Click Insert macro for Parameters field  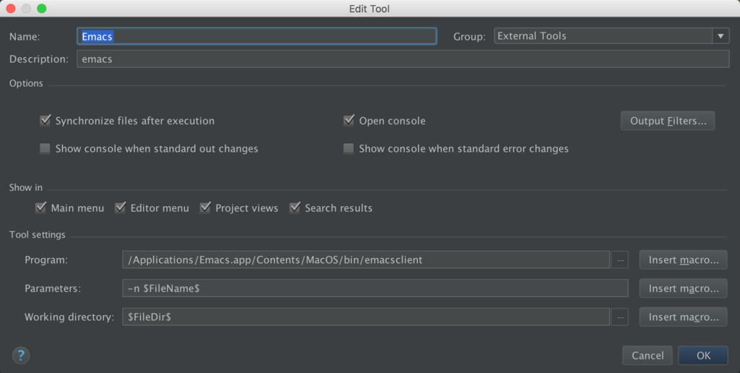tap(683, 288)
